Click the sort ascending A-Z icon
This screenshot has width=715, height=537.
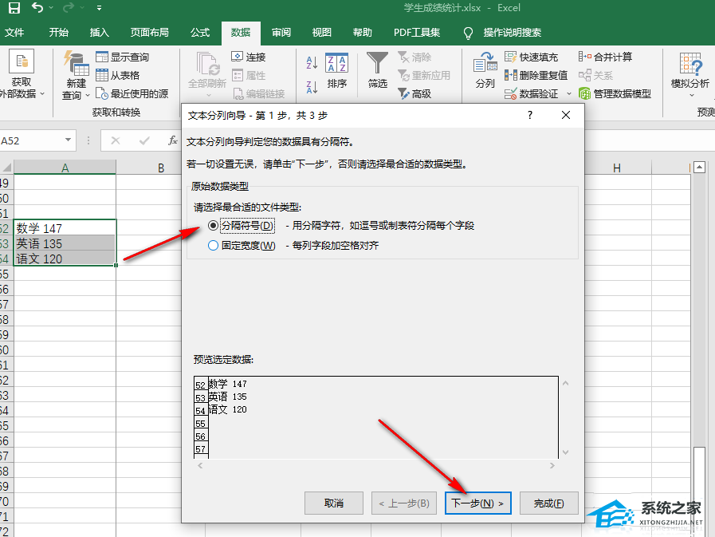click(x=312, y=63)
